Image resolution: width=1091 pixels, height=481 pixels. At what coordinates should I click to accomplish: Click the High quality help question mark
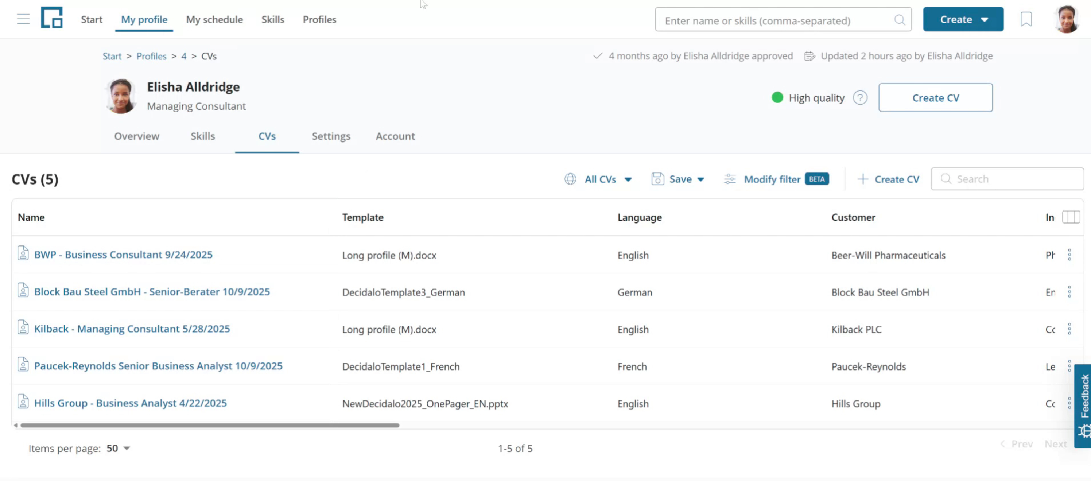click(860, 98)
